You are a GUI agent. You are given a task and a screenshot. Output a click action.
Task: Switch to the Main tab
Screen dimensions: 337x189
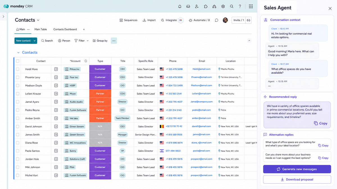tap(21, 29)
